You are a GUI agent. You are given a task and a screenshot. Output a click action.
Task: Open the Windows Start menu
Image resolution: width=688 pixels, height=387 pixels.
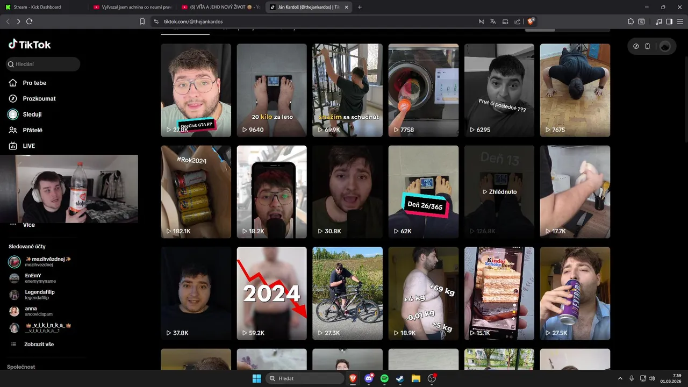point(256,378)
